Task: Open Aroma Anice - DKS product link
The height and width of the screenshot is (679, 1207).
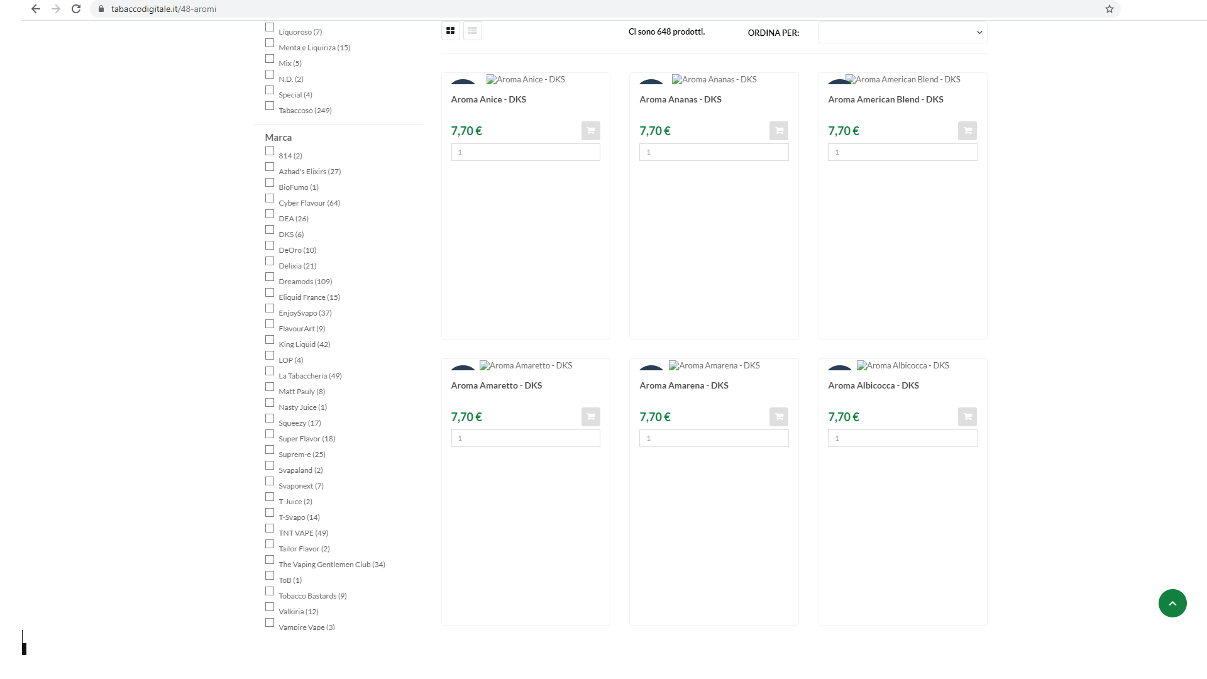Action: click(x=488, y=99)
